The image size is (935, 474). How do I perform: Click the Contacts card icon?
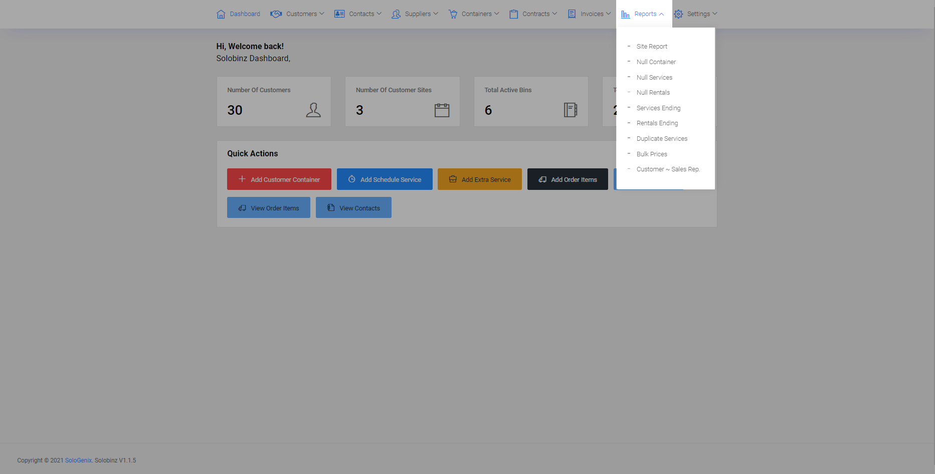(339, 14)
